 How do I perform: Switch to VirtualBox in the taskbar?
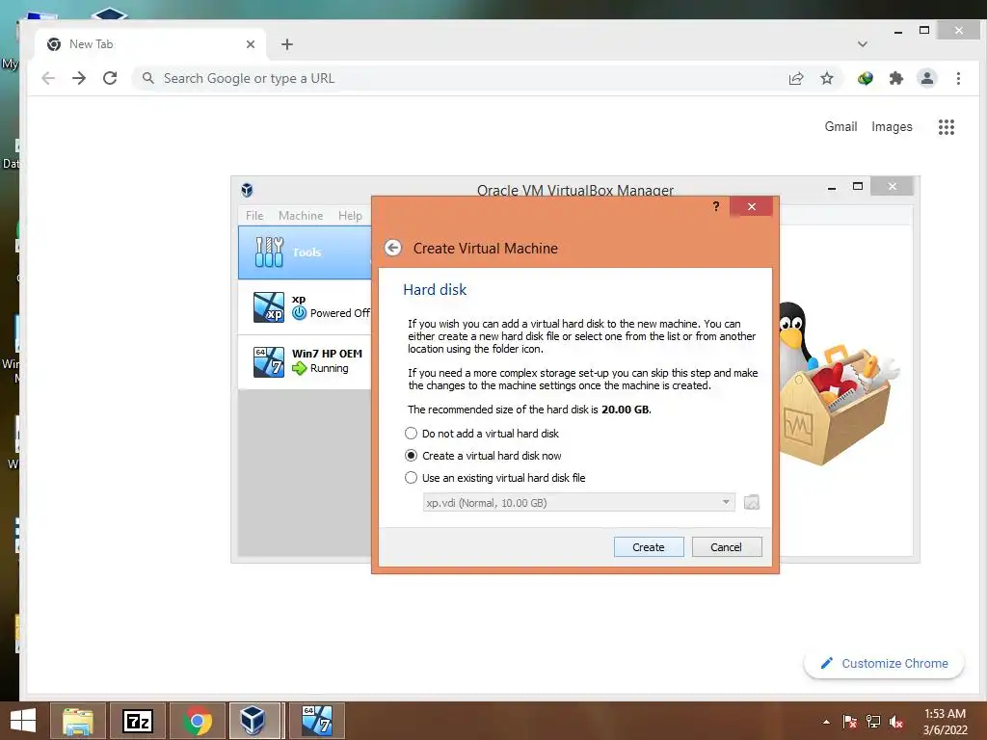click(253, 721)
